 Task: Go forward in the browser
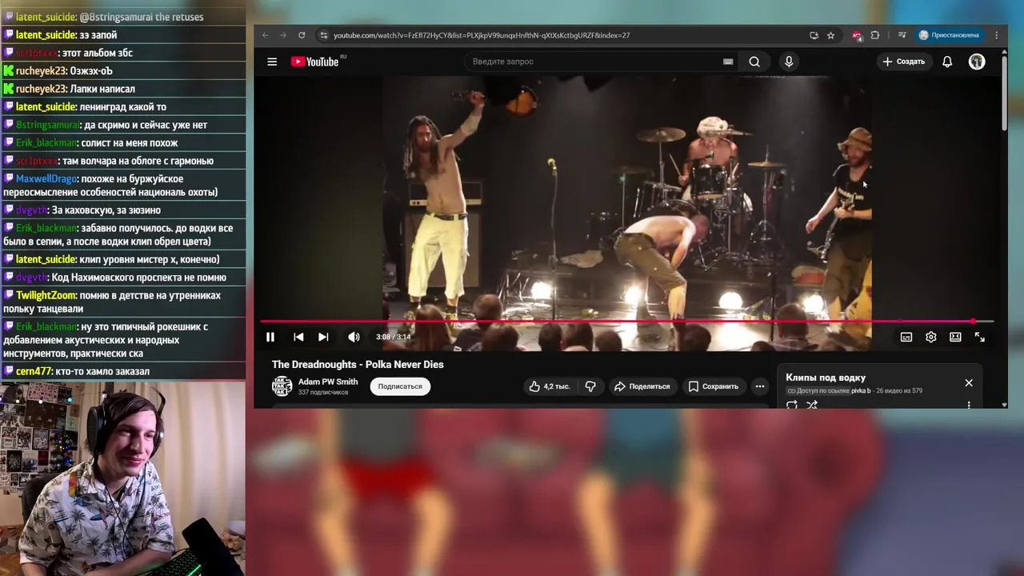pos(282,35)
